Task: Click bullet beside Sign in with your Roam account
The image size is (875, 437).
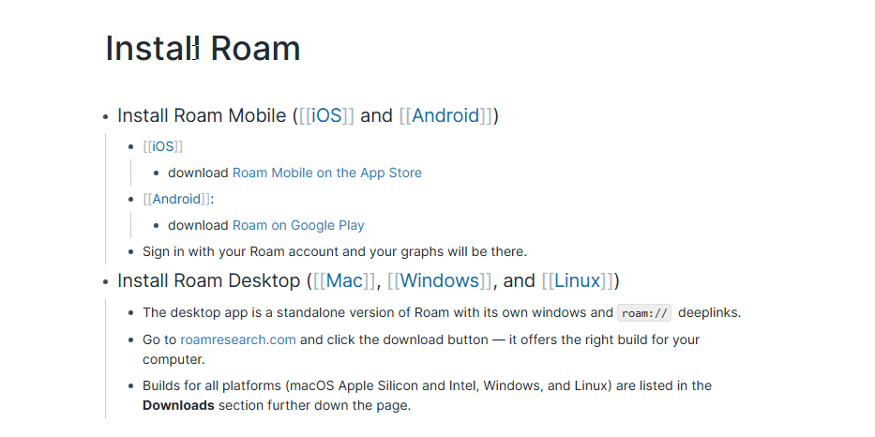Action: 131,251
